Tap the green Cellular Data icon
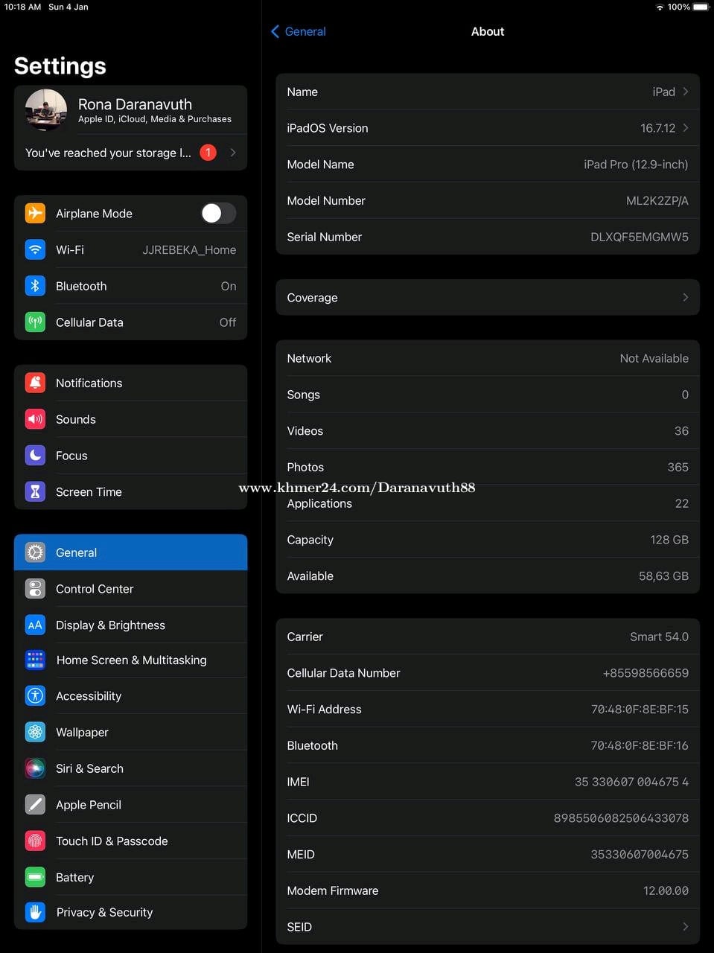Screen dimensions: 714x953 coord(35,322)
